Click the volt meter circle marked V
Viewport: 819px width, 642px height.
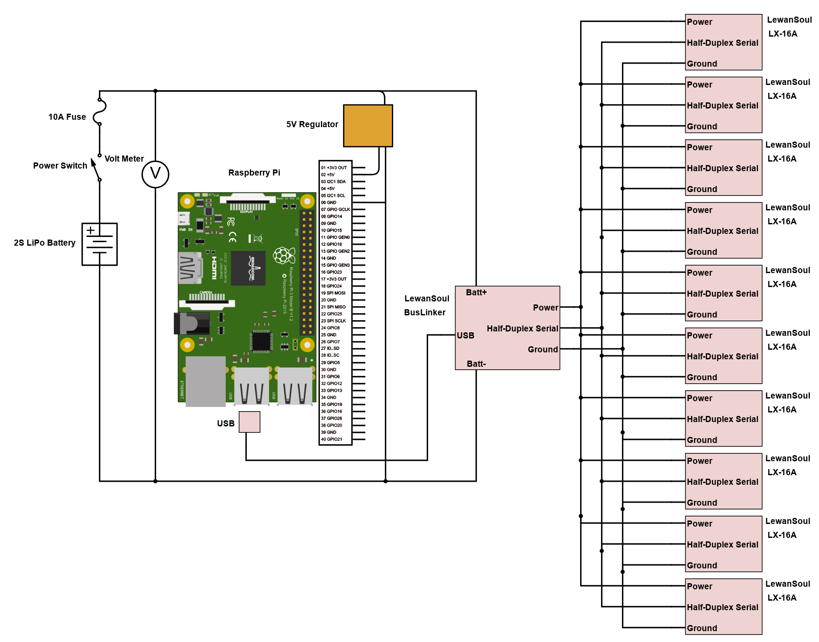tap(155, 174)
